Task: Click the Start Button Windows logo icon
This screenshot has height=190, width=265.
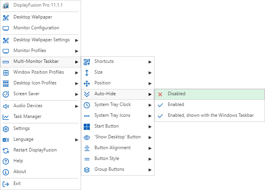Action: tap(87, 126)
